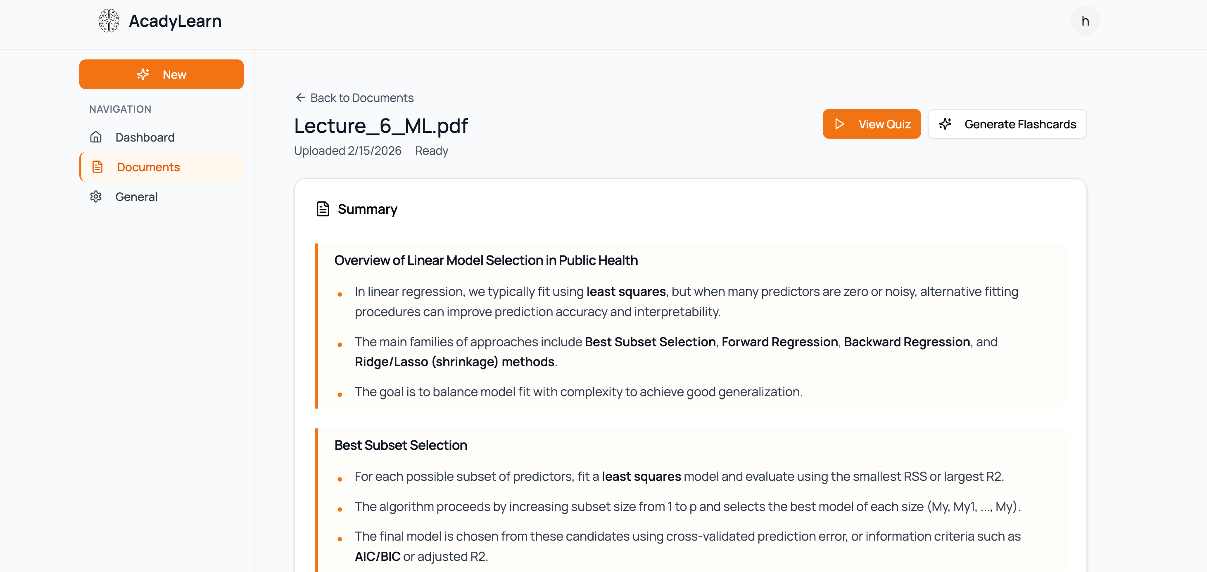Click the Summary section heading
This screenshot has height=572, width=1207.
click(x=367, y=209)
